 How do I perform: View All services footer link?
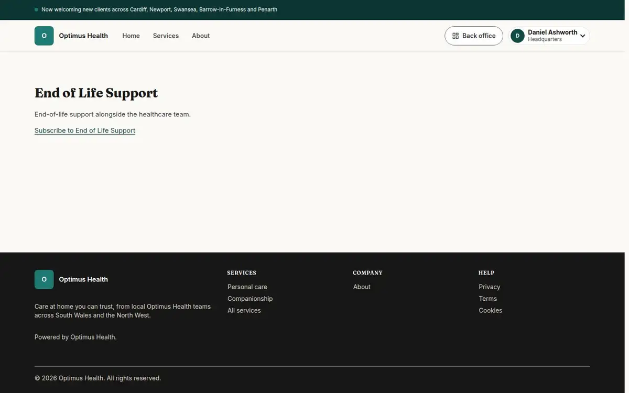pos(244,310)
